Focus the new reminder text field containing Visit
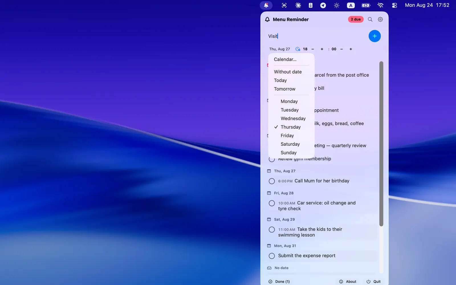456x285 pixels. [x=316, y=36]
